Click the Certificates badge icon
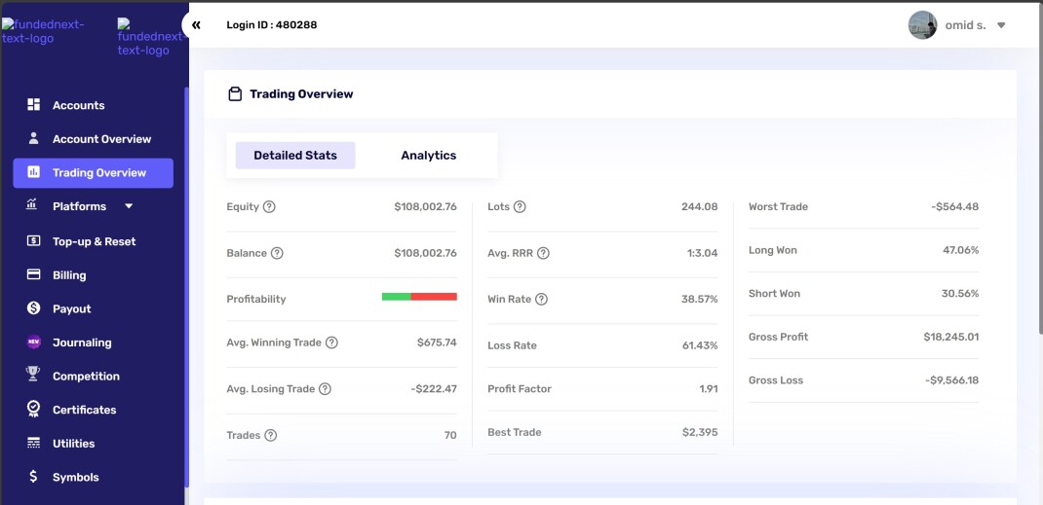The width and height of the screenshot is (1043, 505). pos(33,410)
